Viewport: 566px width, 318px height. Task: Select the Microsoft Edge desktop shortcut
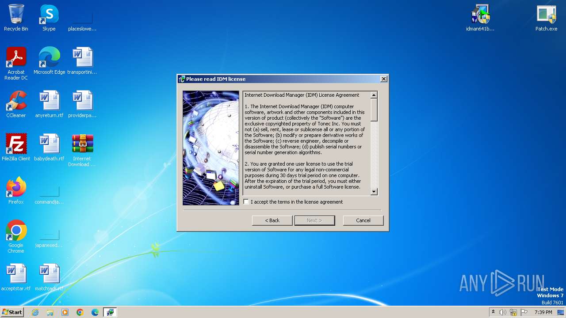click(49, 61)
